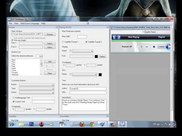The image size is (182, 136).
Task: Click the blue stop square in skin preview
Action: click(154, 47)
